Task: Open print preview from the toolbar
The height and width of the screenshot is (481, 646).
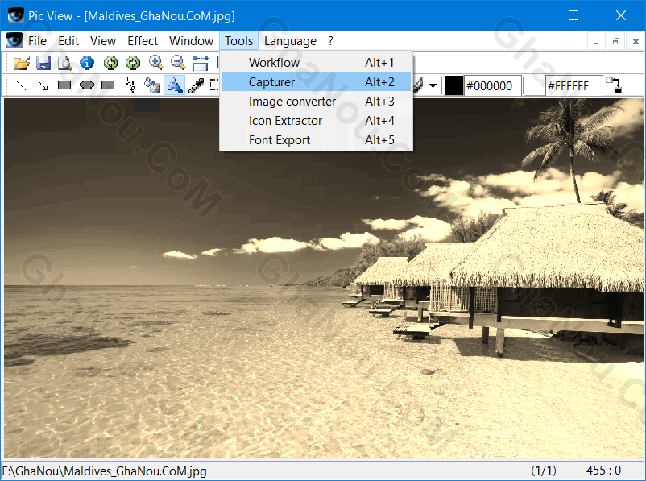Action: point(65,63)
